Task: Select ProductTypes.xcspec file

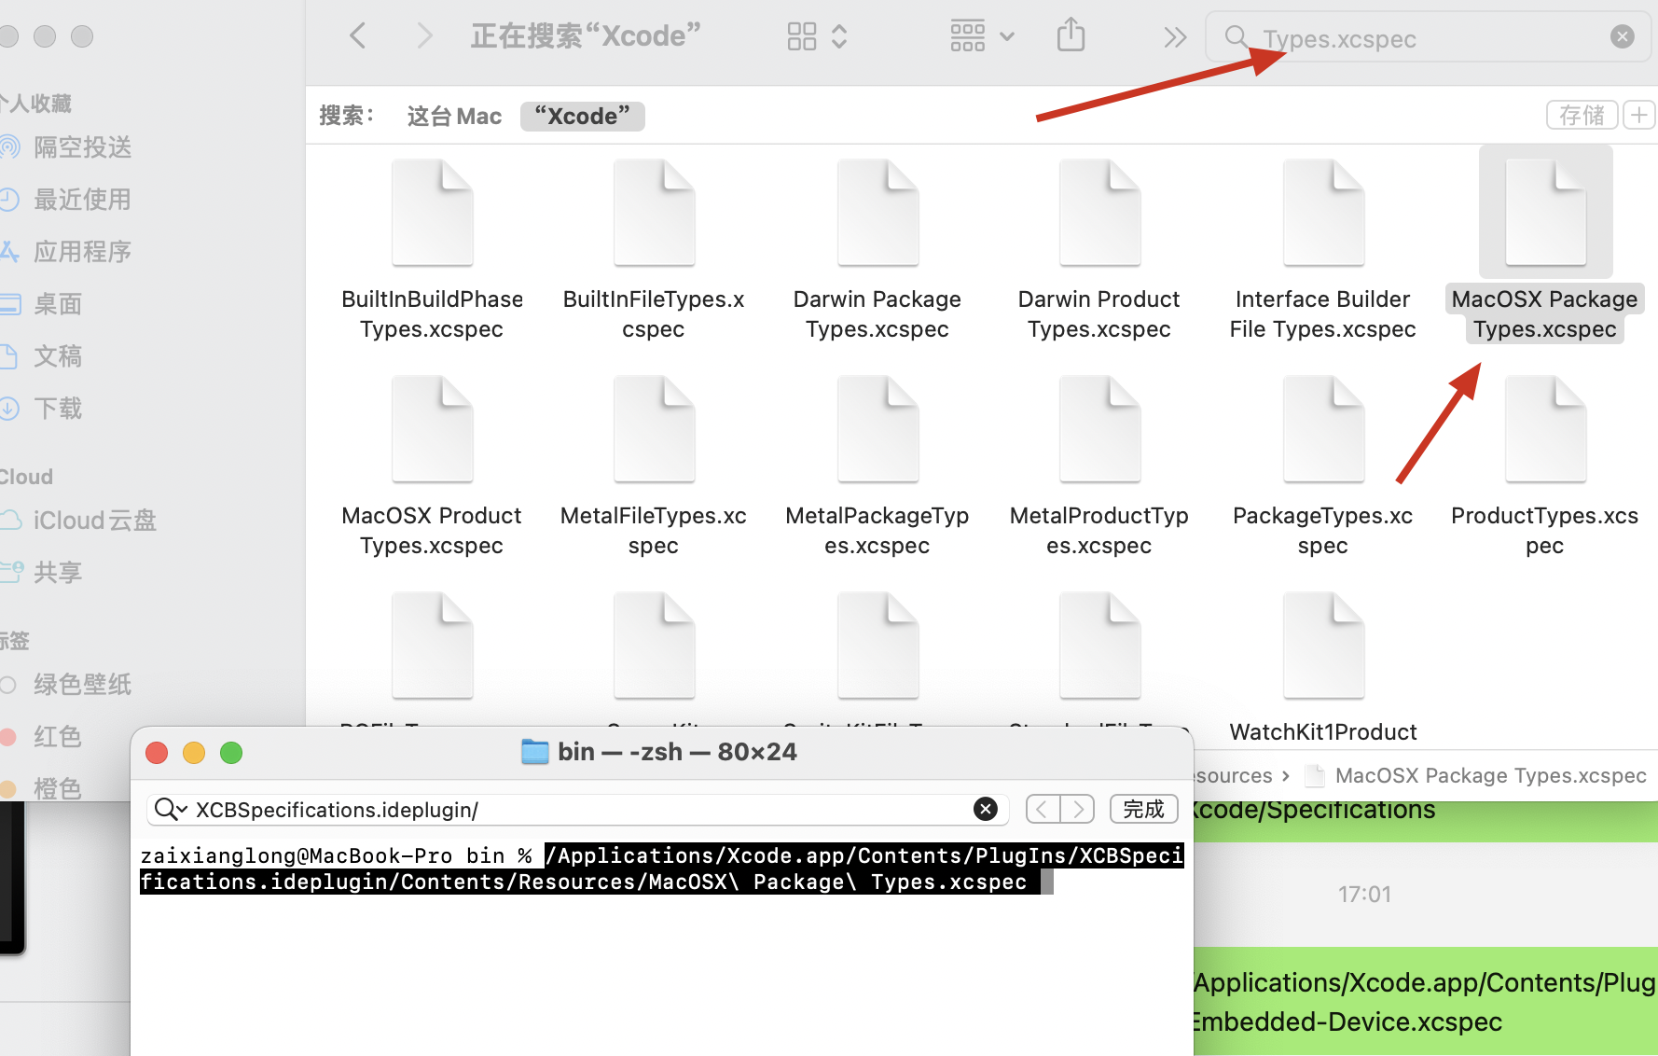Action: [x=1545, y=466]
